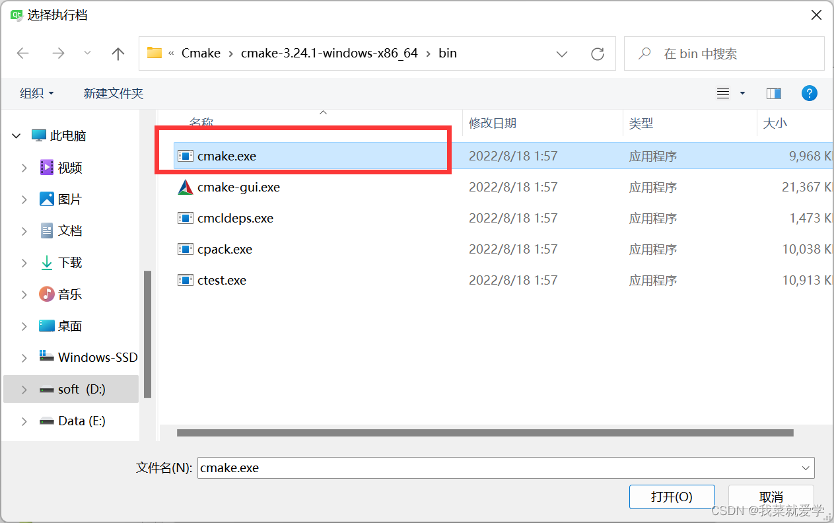Expand the 桌面 folder node
This screenshot has width=834, height=523.
point(24,326)
